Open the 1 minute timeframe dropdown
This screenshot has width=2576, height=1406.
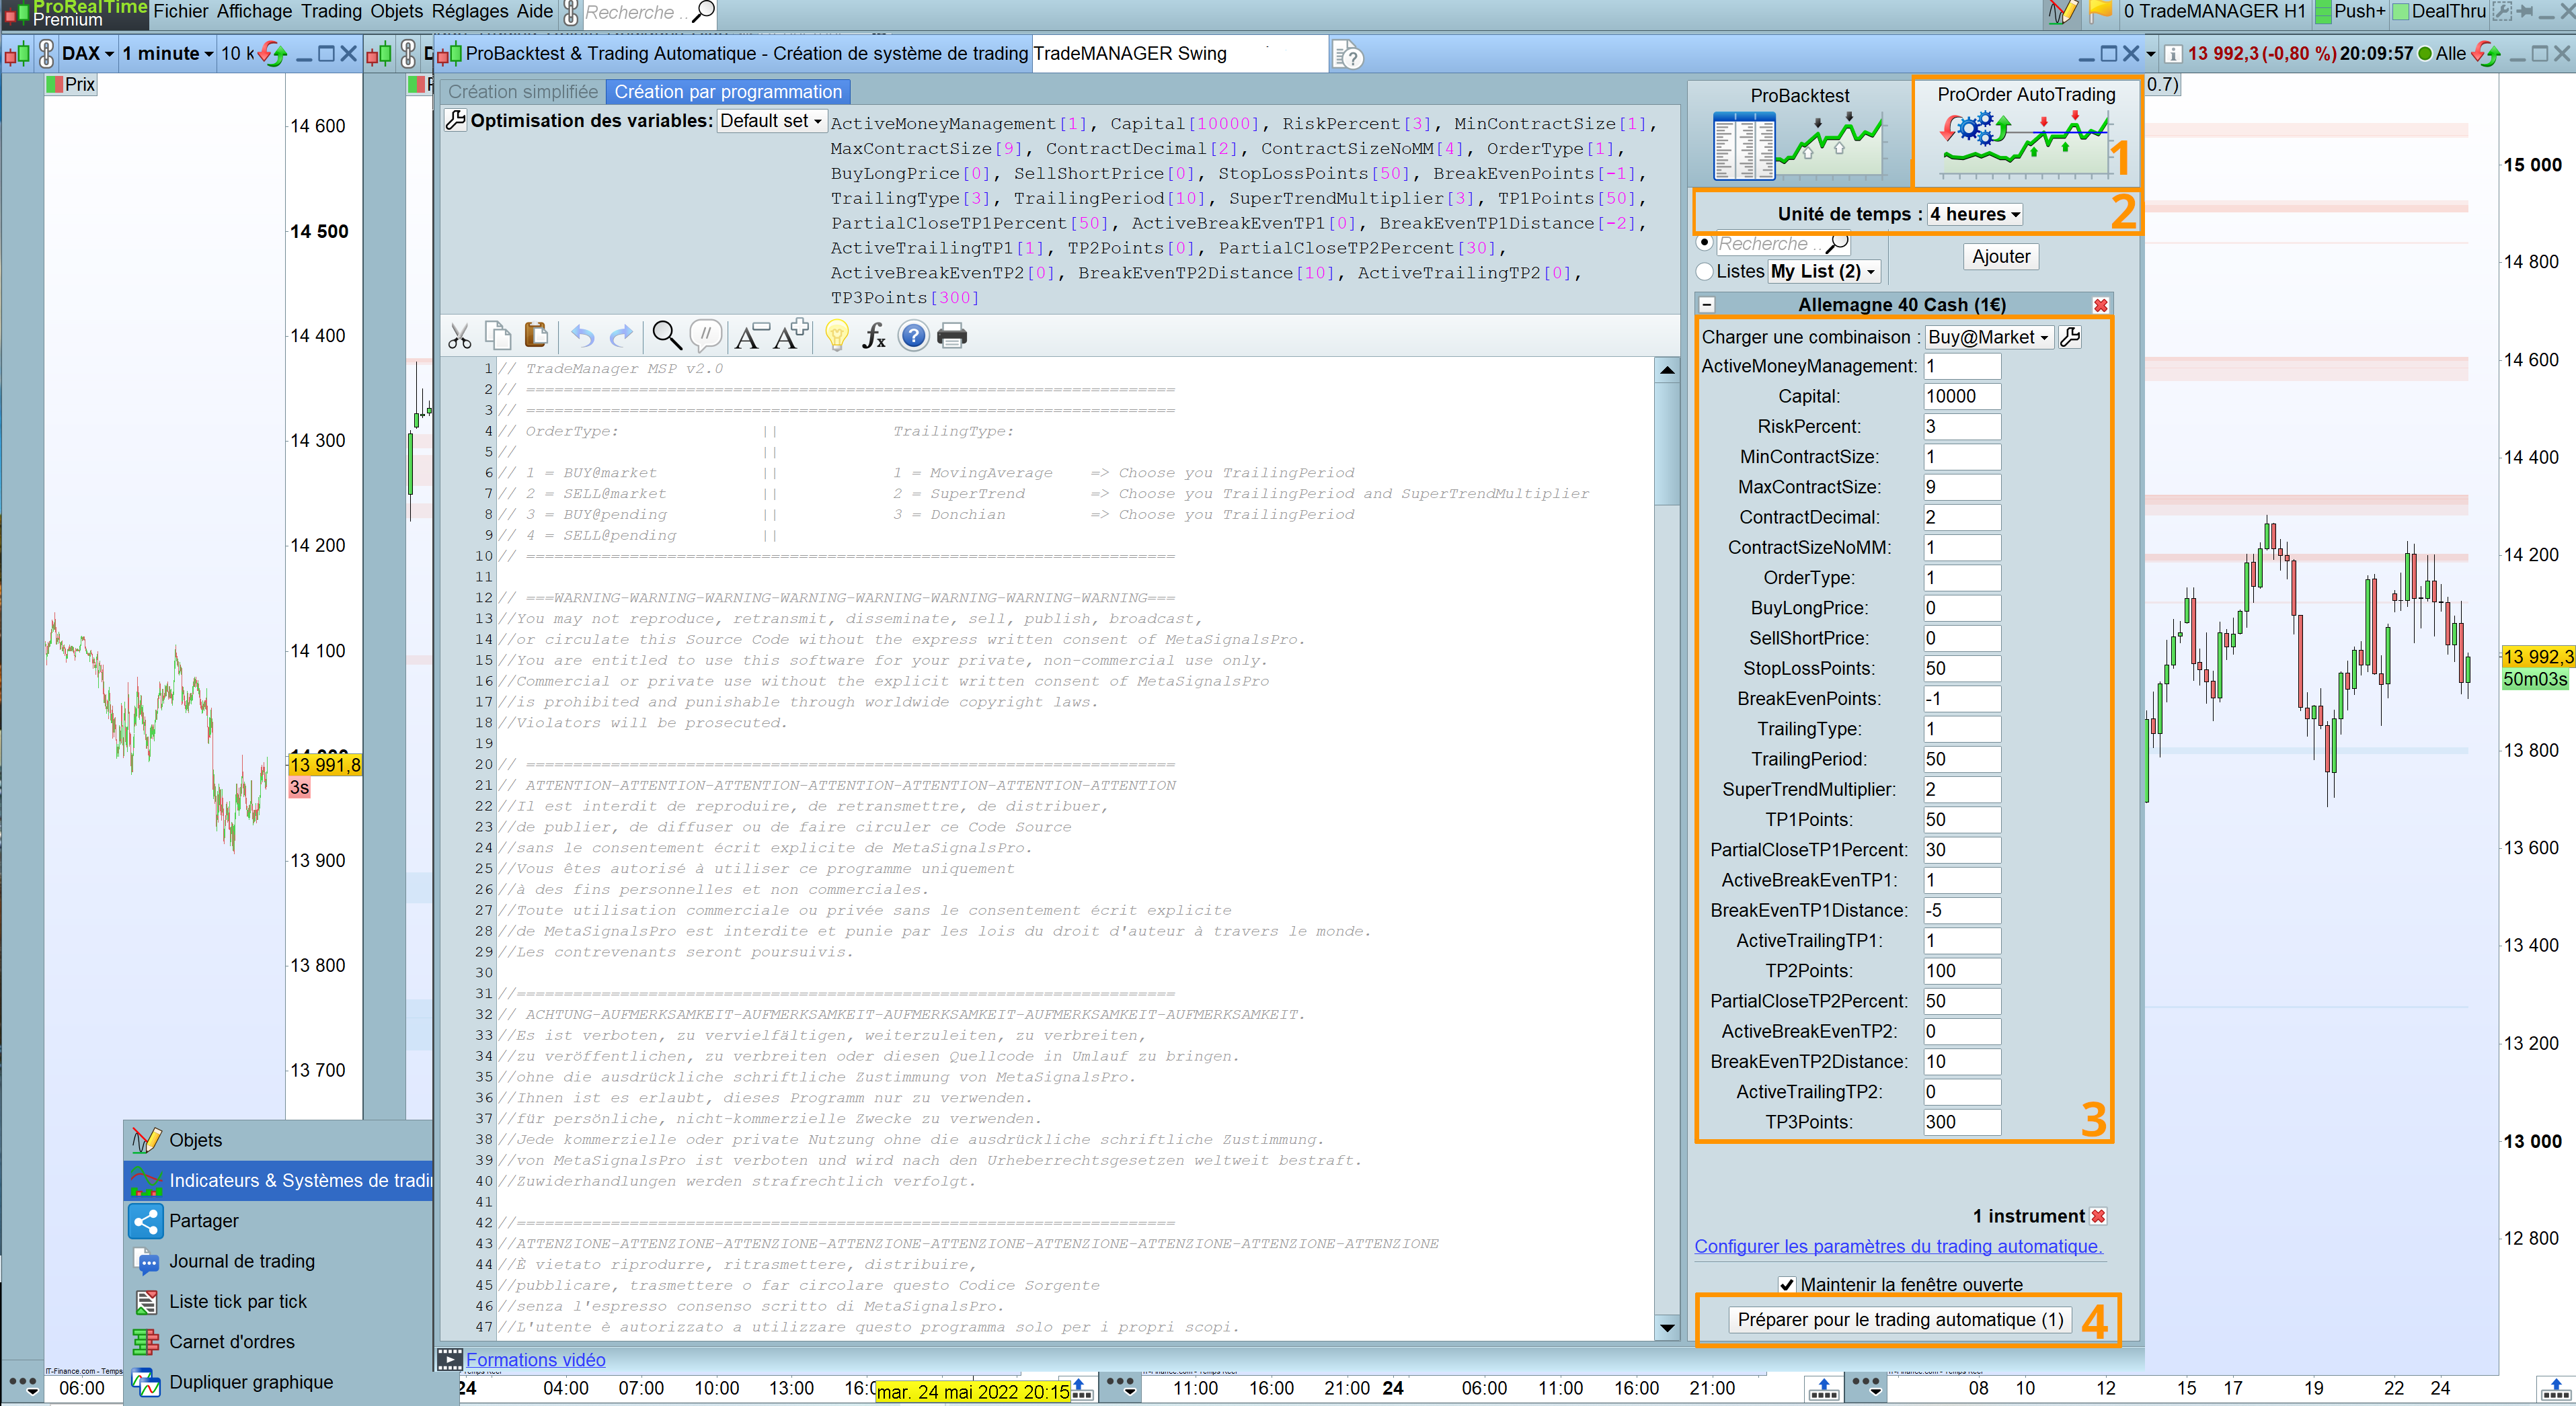pos(168,54)
